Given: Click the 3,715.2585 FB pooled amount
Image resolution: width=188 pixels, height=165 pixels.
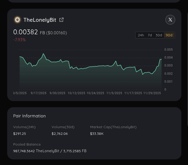Looking at the screenshot, I should 75,151.
